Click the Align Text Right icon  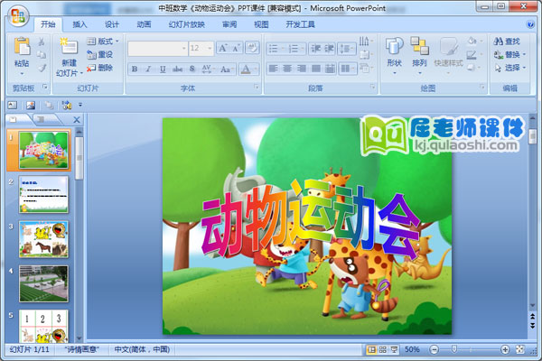pyautogui.click(x=302, y=69)
